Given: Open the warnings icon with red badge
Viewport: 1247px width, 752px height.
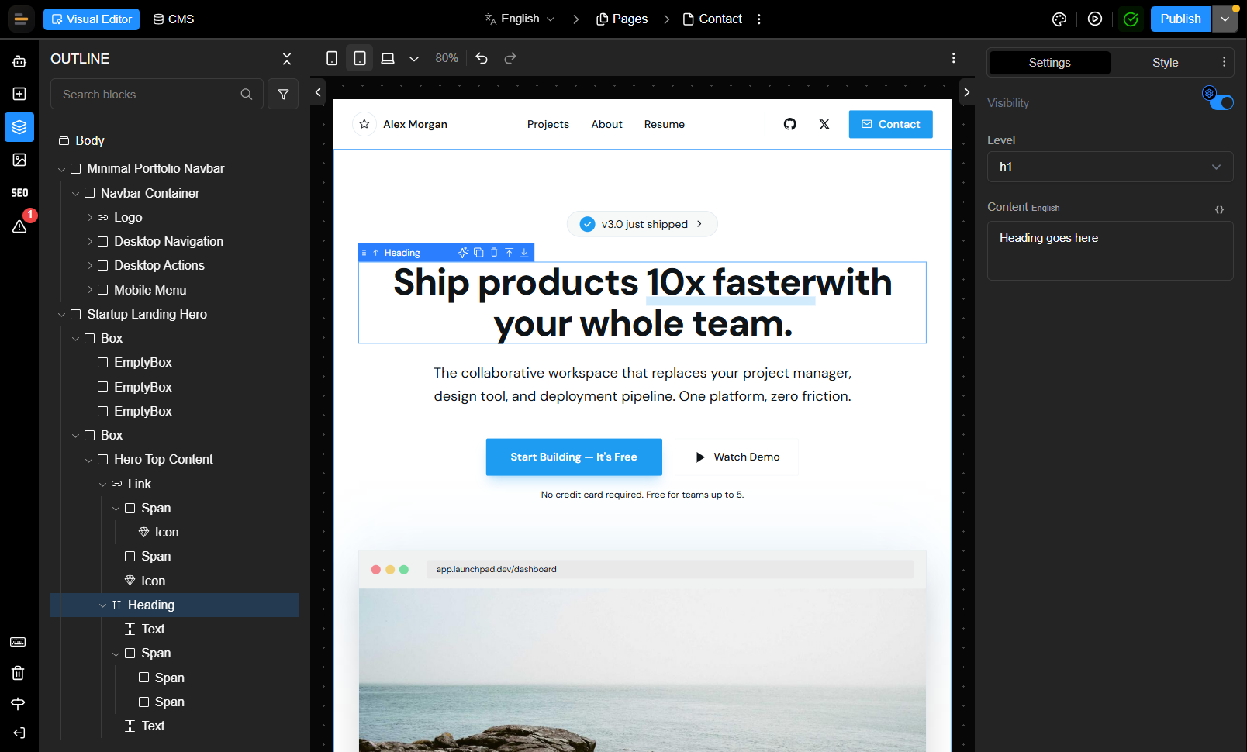Looking at the screenshot, I should pos(19,226).
